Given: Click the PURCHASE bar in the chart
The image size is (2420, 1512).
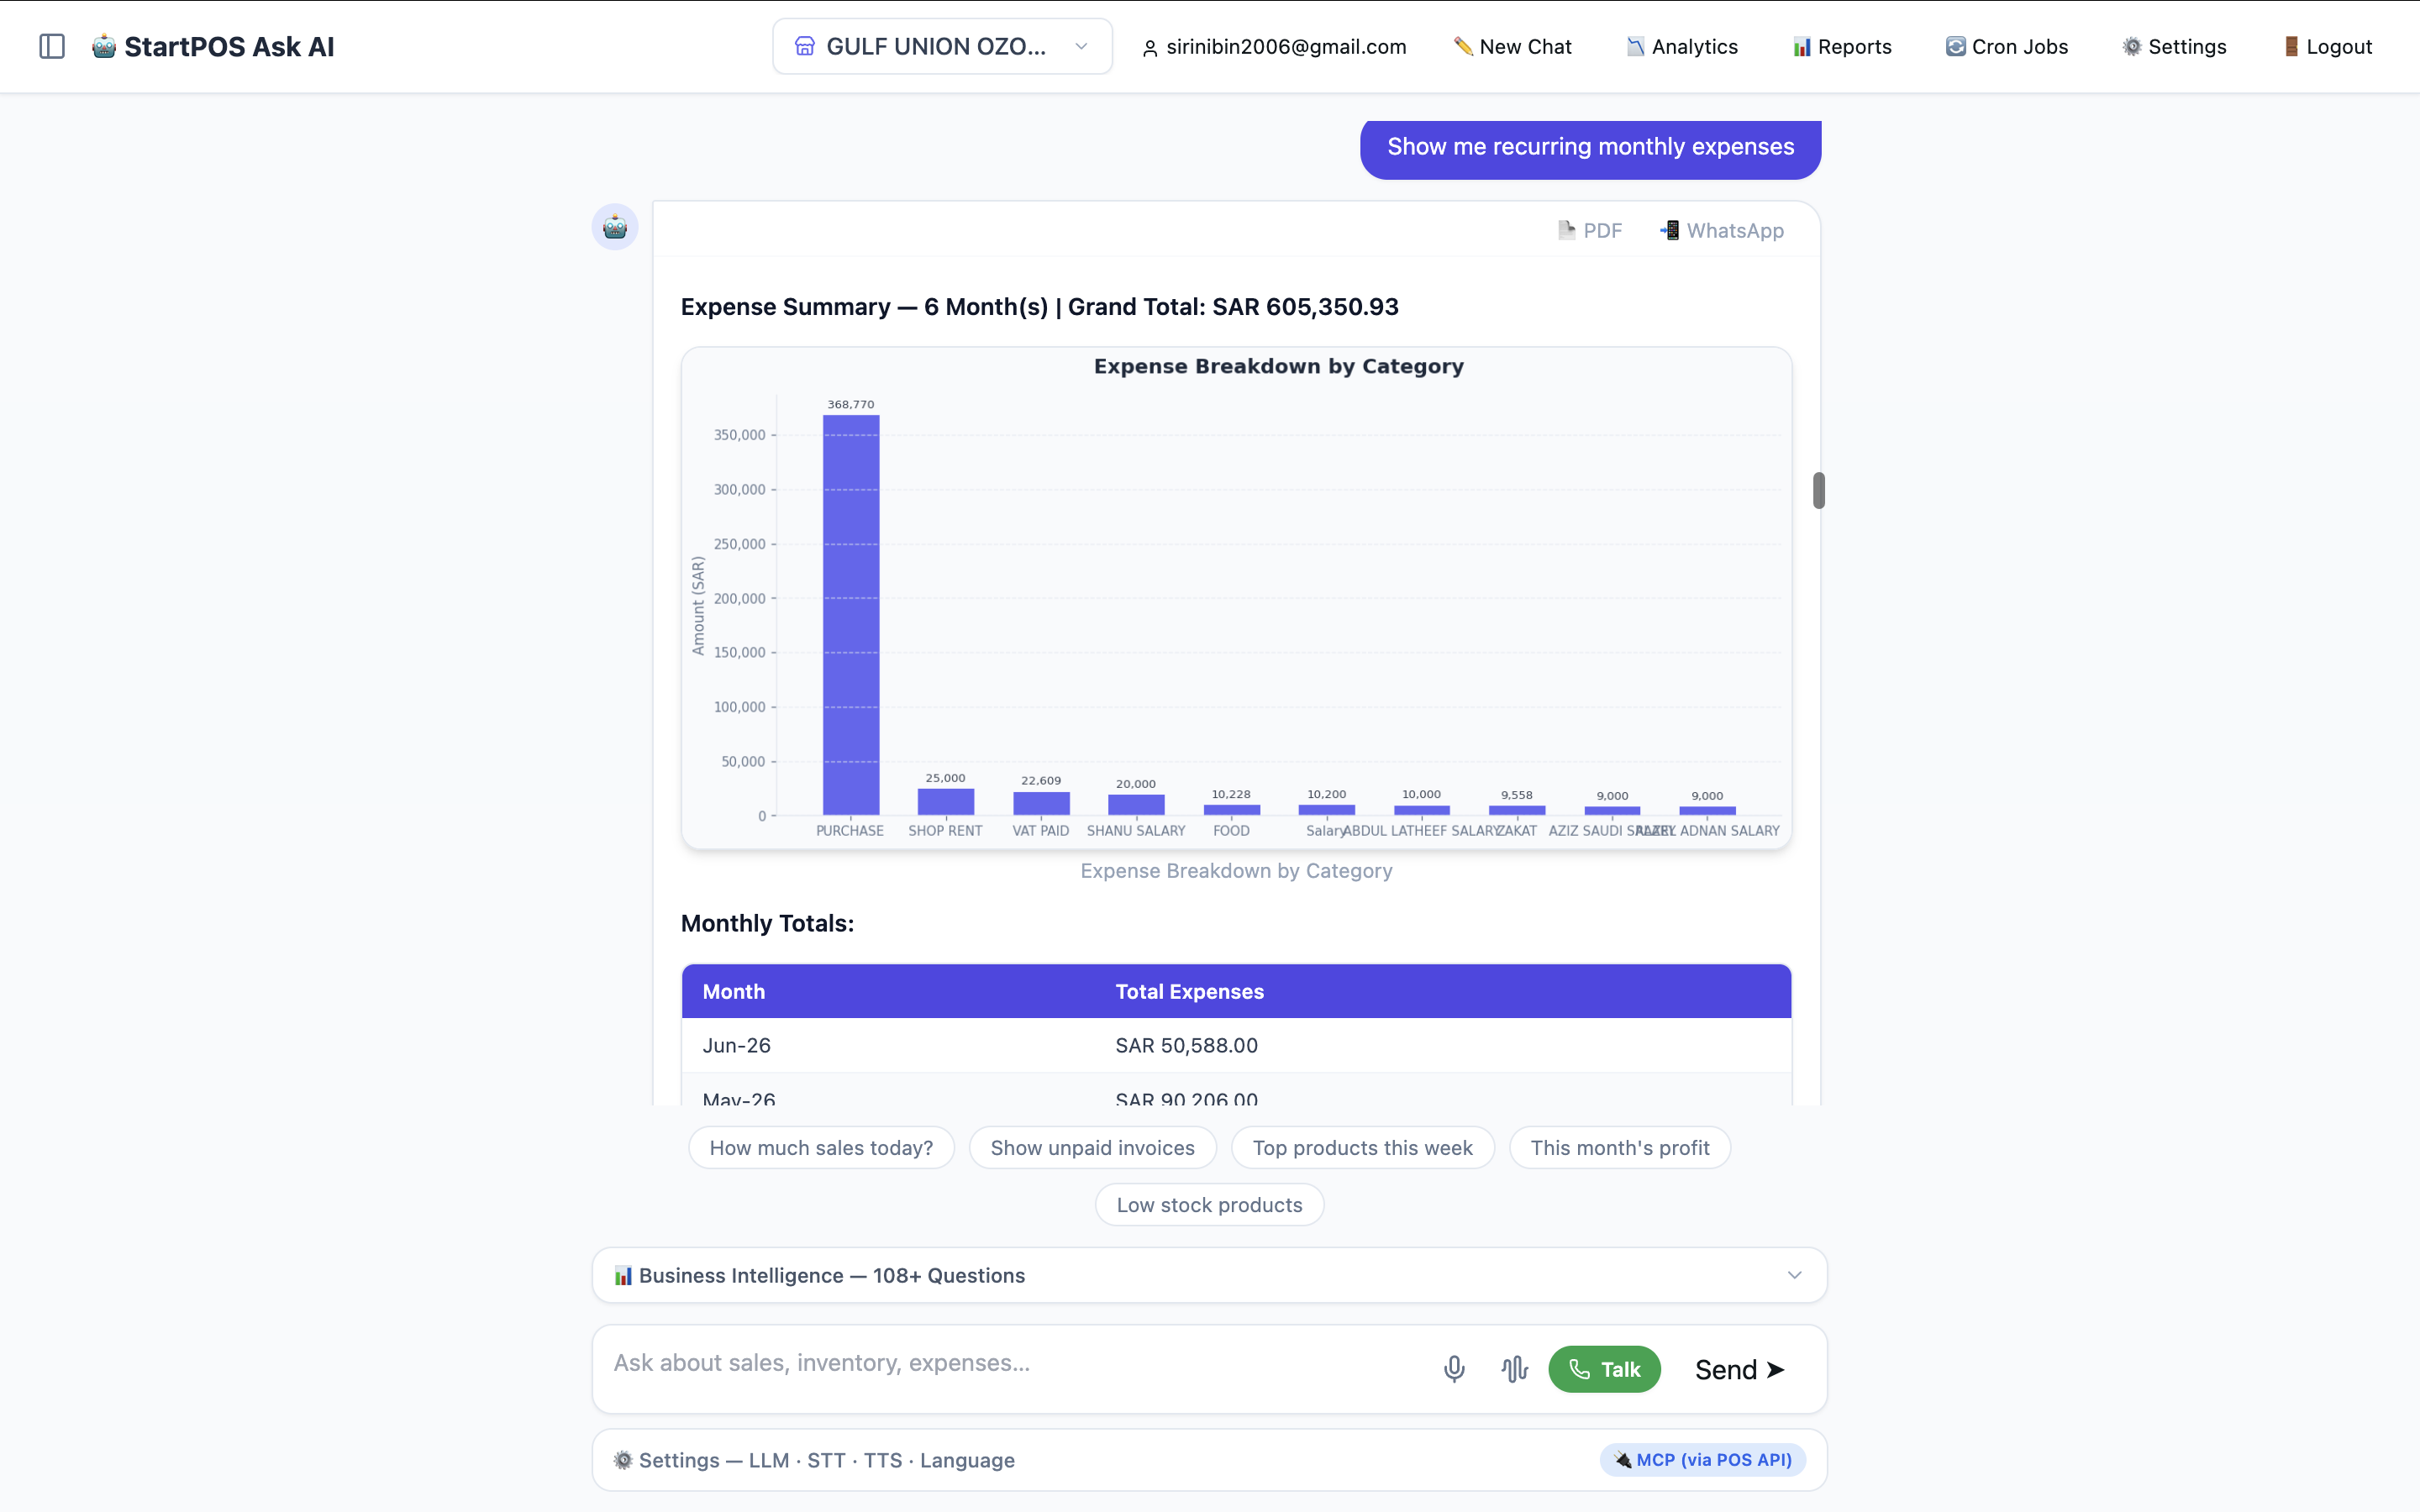Looking at the screenshot, I should point(851,615).
